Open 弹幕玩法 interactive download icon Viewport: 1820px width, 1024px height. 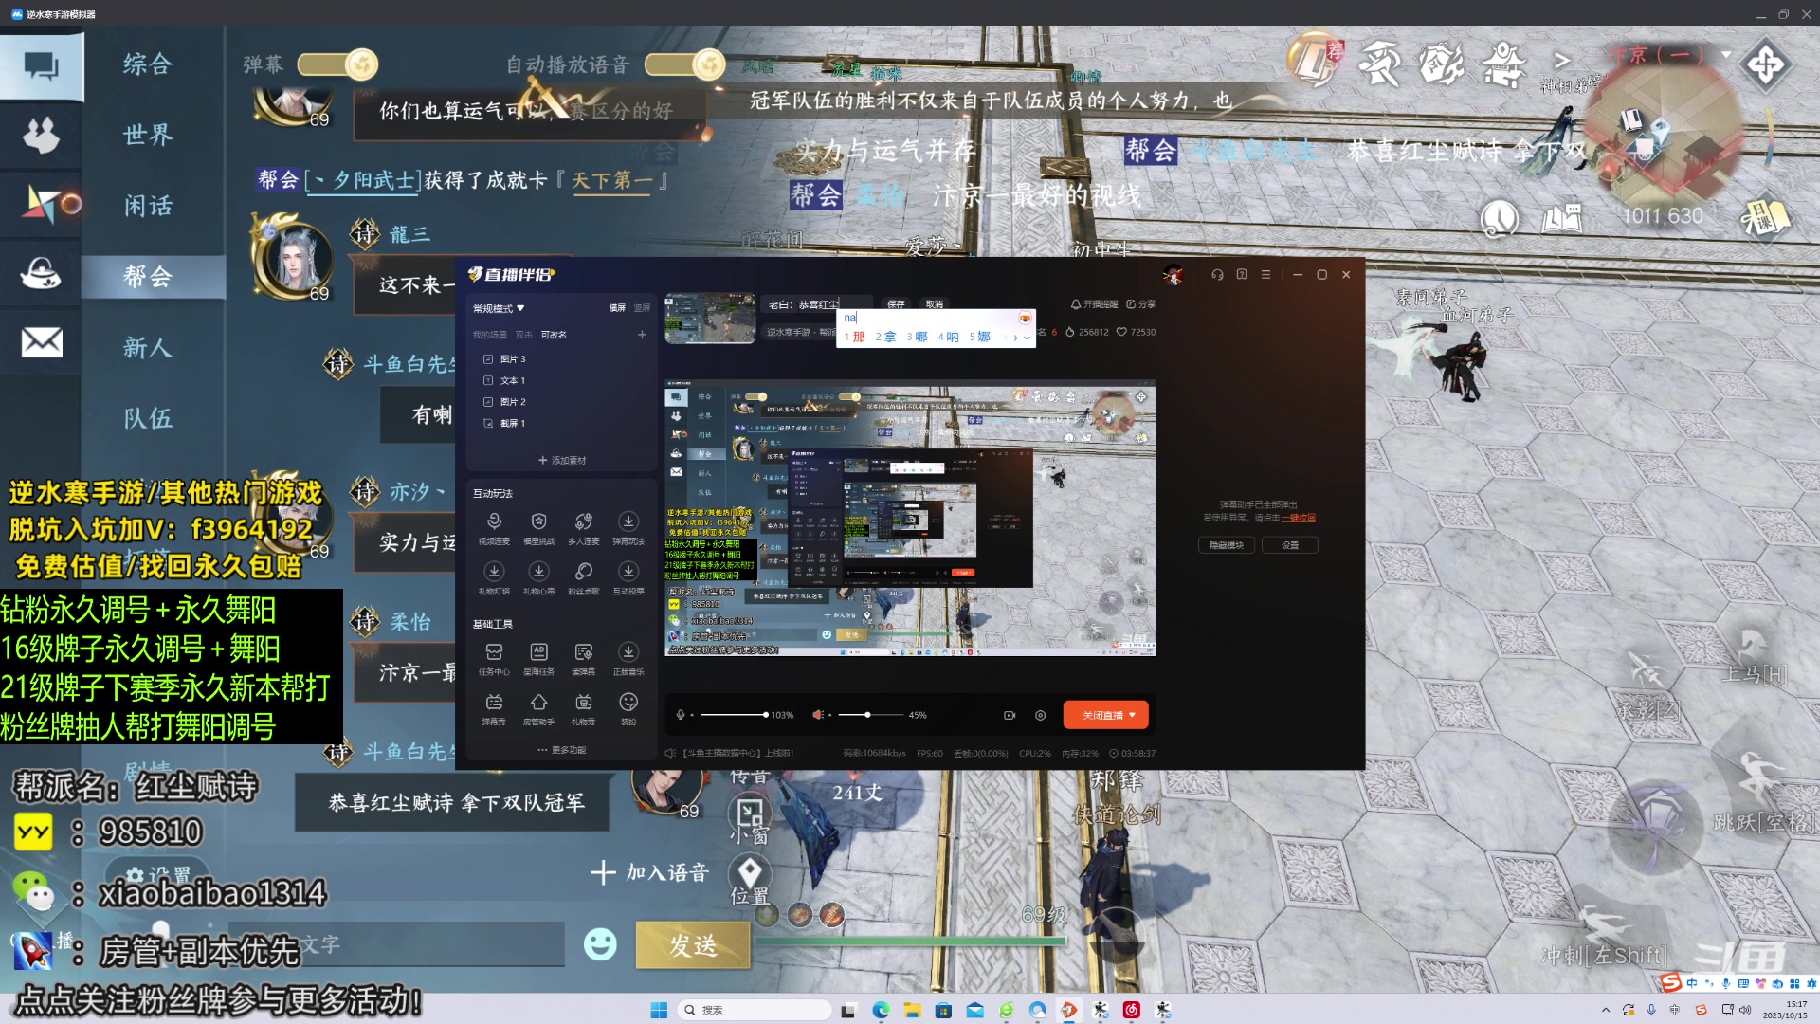click(x=628, y=527)
